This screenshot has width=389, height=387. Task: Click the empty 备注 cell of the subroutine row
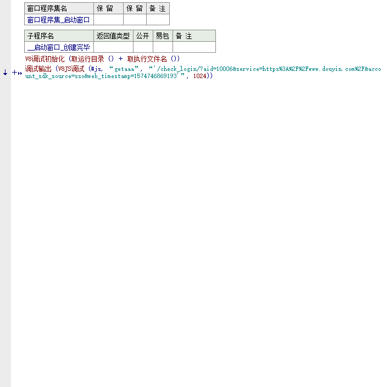(194, 47)
